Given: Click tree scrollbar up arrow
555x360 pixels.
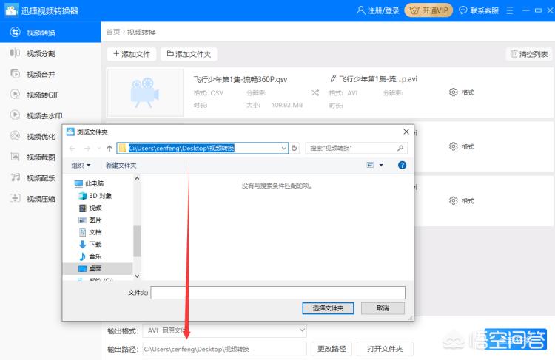Looking at the screenshot, I should [137, 179].
